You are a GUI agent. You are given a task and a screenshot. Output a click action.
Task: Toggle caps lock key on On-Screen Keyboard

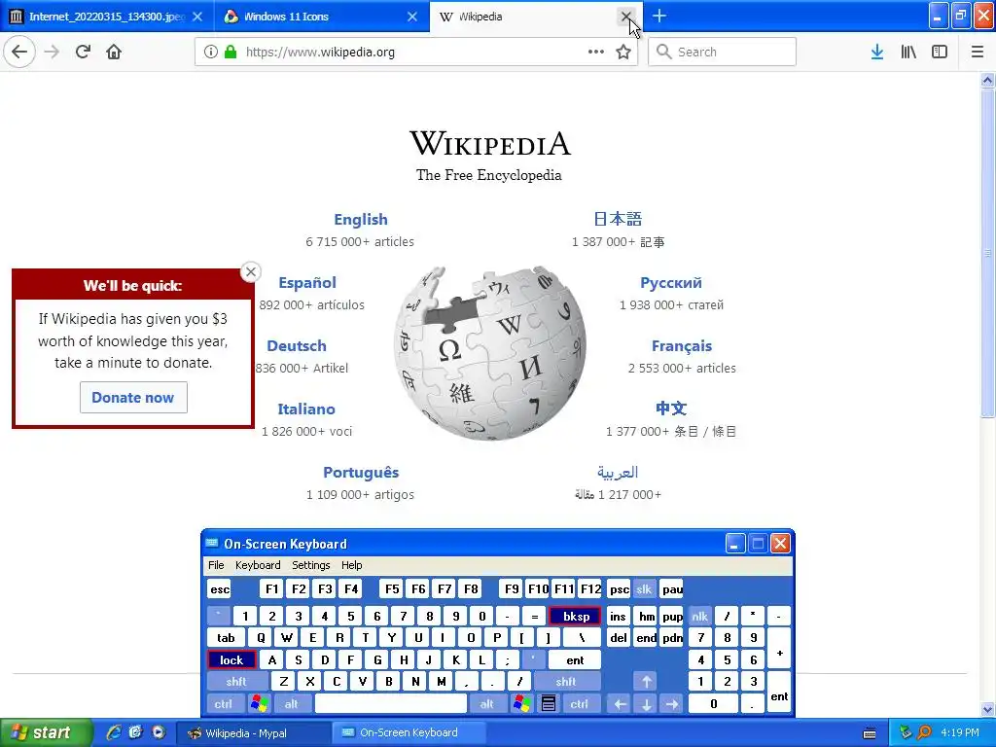tap(231, 660)
